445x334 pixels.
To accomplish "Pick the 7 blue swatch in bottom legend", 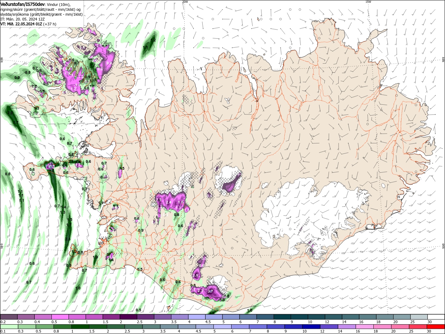I will 258,327.
